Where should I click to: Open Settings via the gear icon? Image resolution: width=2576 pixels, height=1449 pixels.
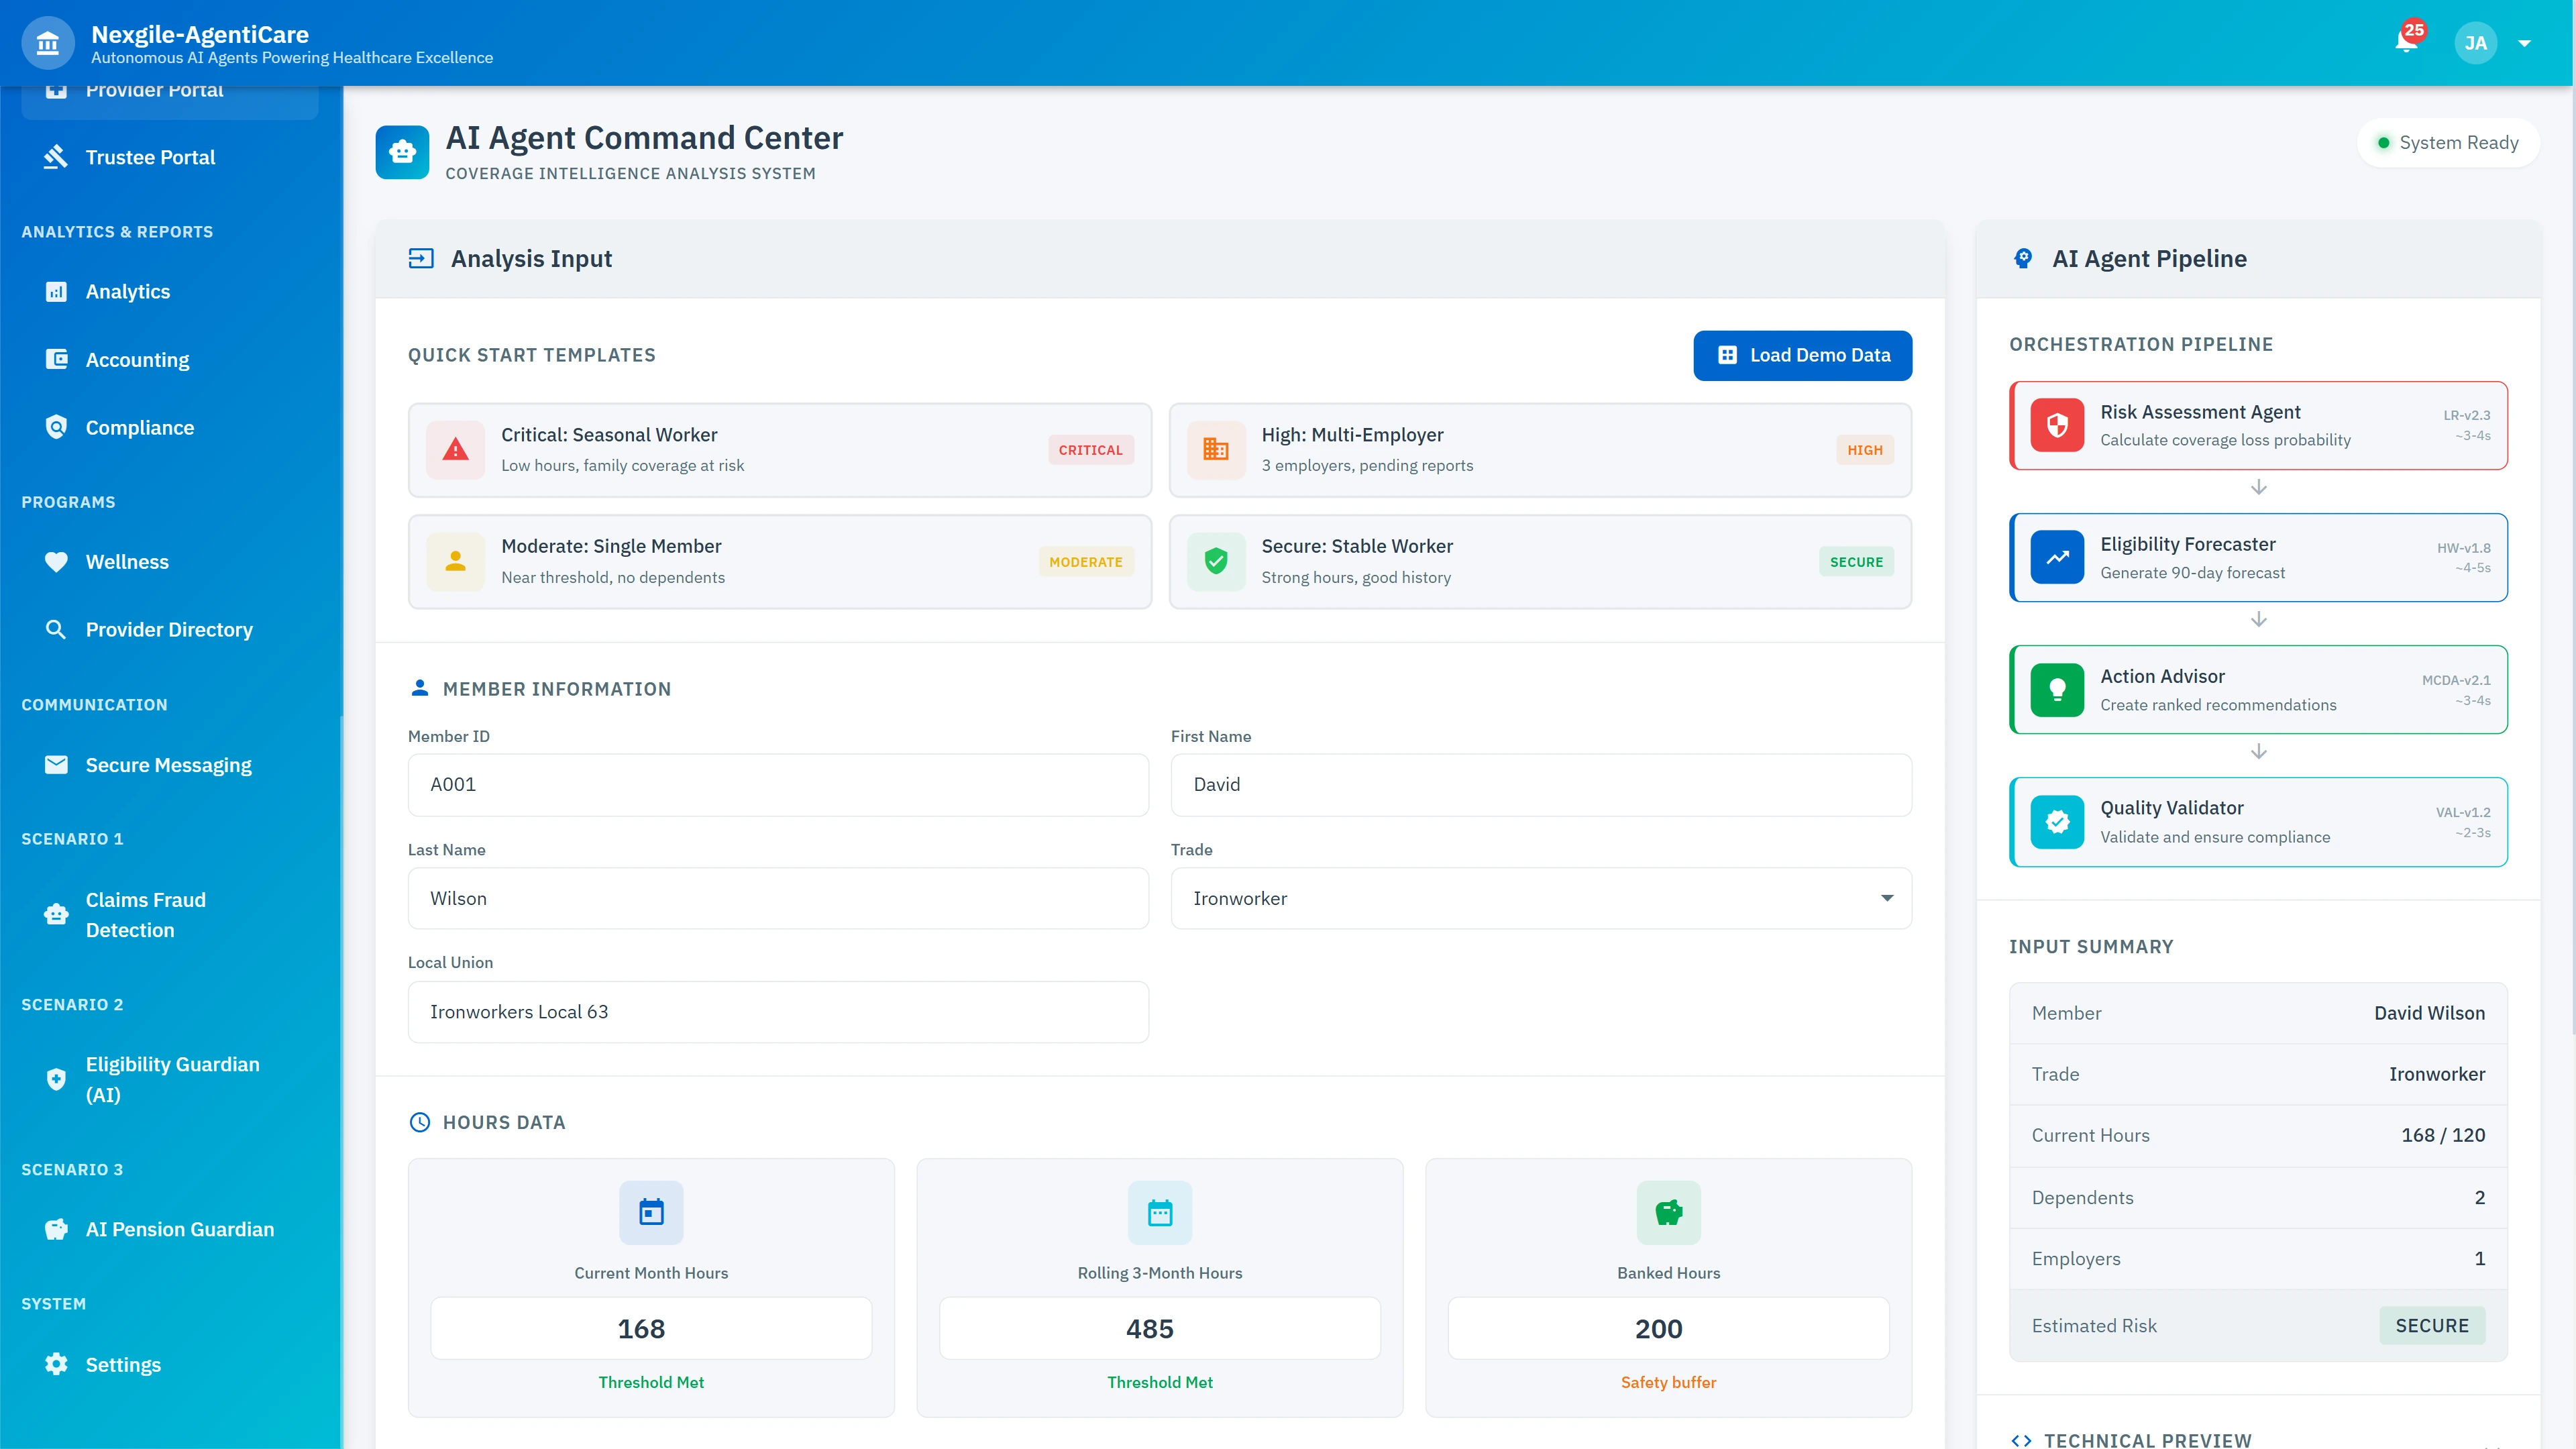tap(55, 1364)
